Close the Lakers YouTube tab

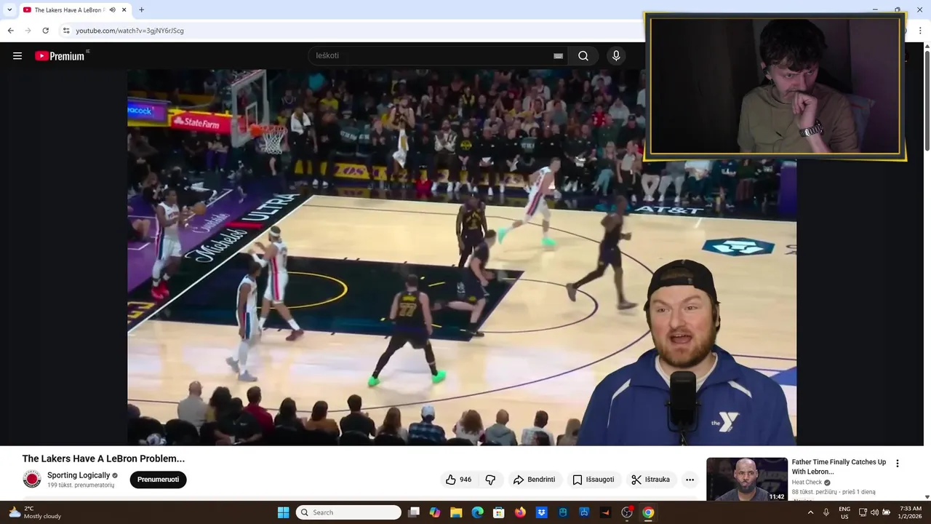point(124,10)
